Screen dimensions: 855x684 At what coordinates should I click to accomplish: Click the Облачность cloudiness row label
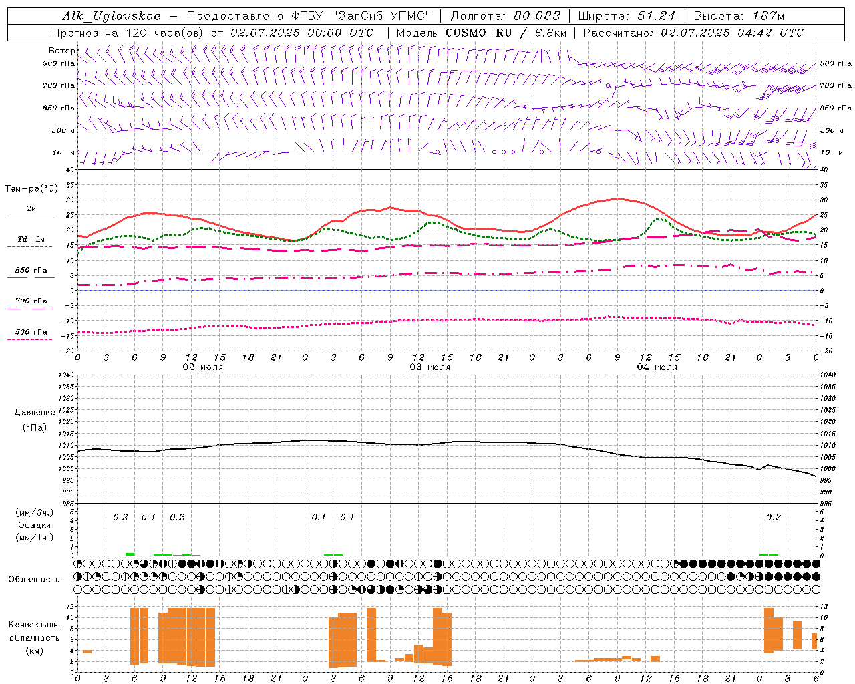pos(34,579)
